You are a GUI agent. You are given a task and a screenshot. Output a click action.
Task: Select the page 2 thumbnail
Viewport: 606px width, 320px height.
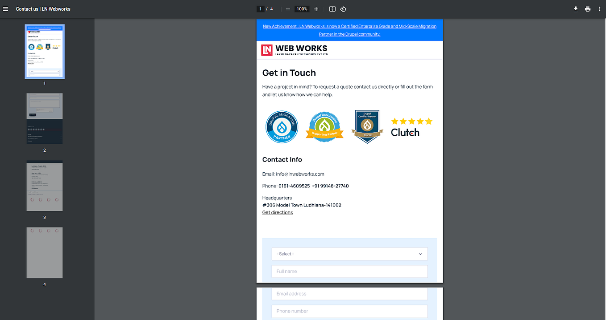44,119
